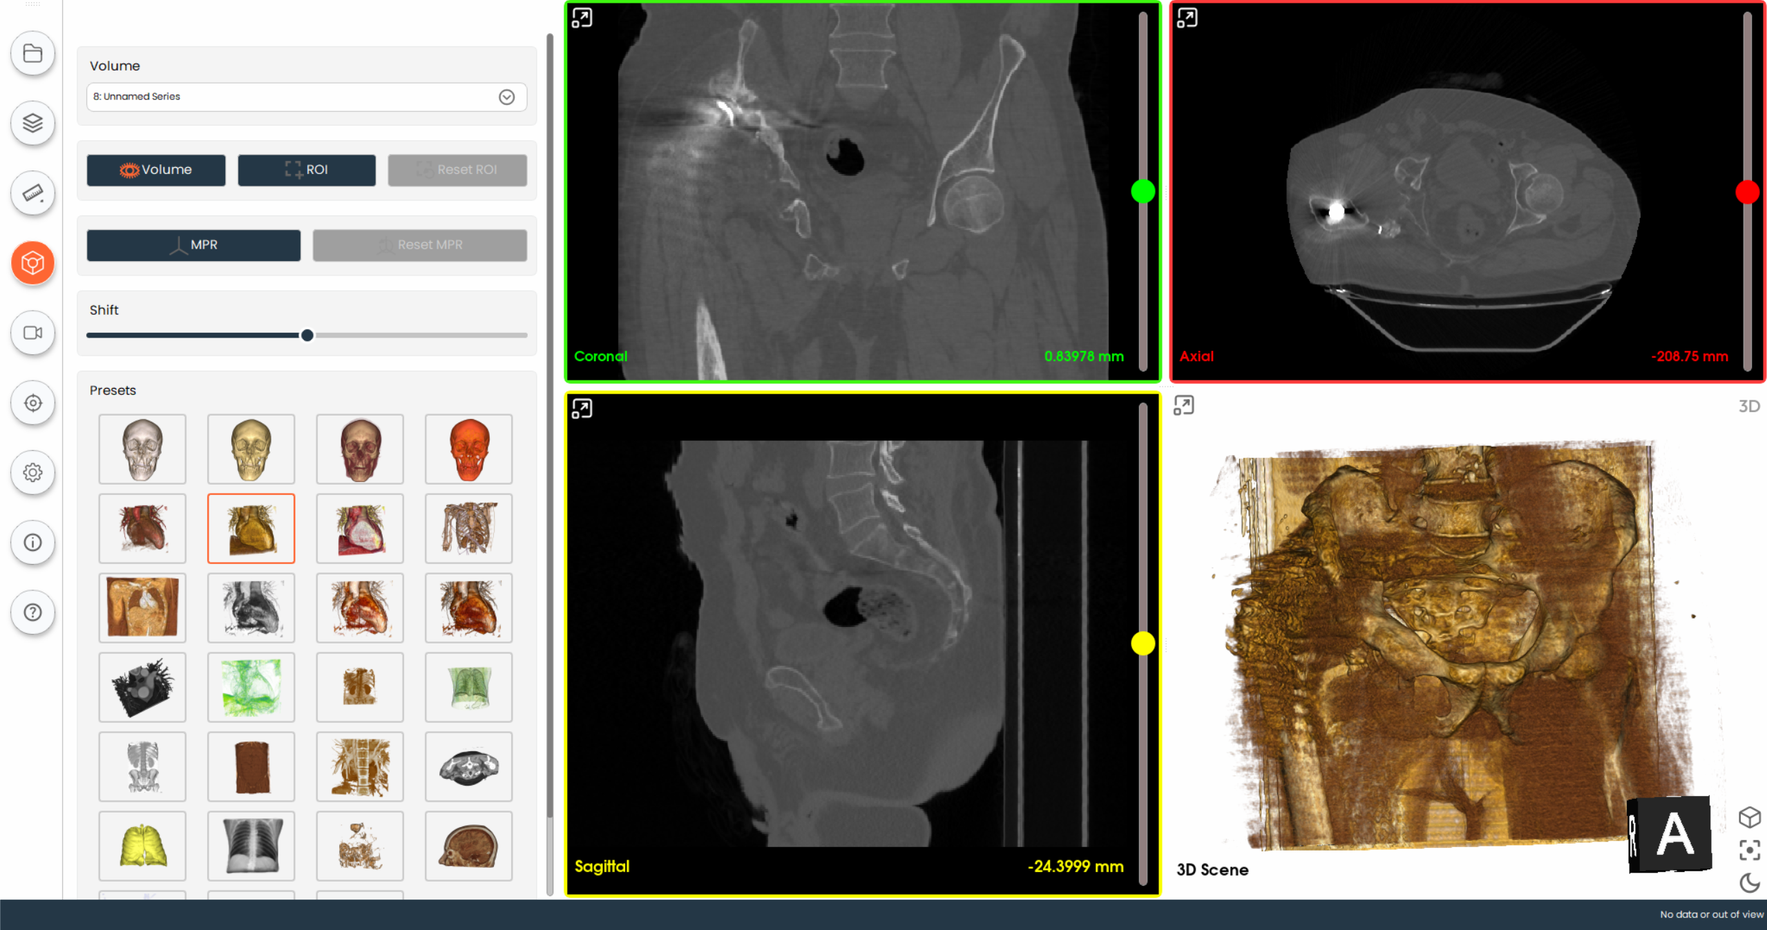
Task: Open the video recording icon in sidebar
Action: click(x=32, y=333)
